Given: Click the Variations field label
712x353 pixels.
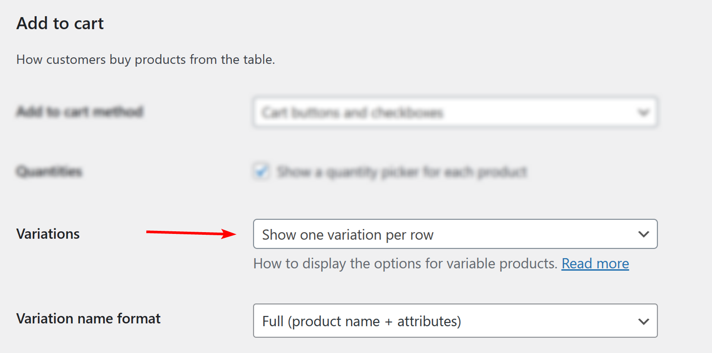Looking at the screenshot, I should pos(47,234).
